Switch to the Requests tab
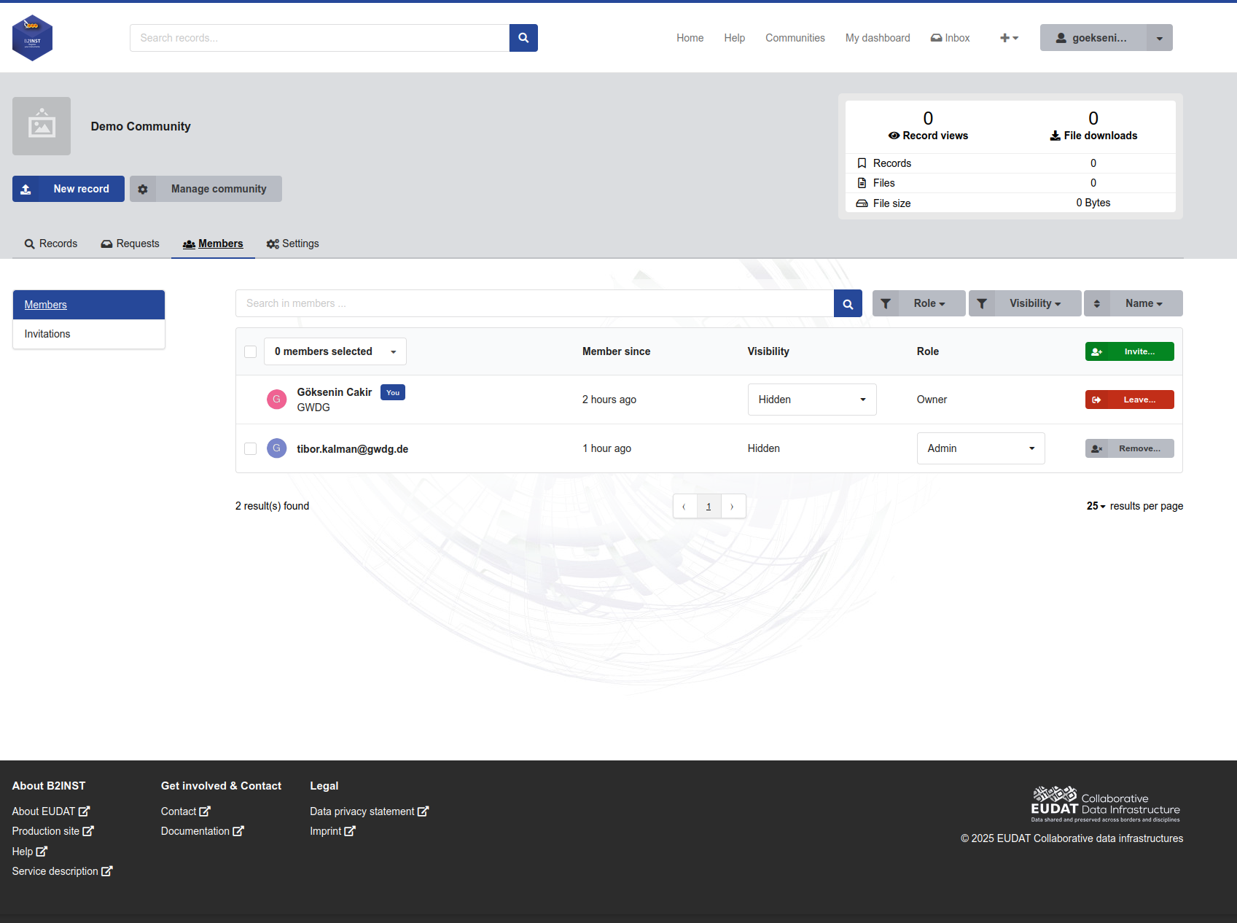This screenshot has width=1237, height=923. tap(130, 244)
